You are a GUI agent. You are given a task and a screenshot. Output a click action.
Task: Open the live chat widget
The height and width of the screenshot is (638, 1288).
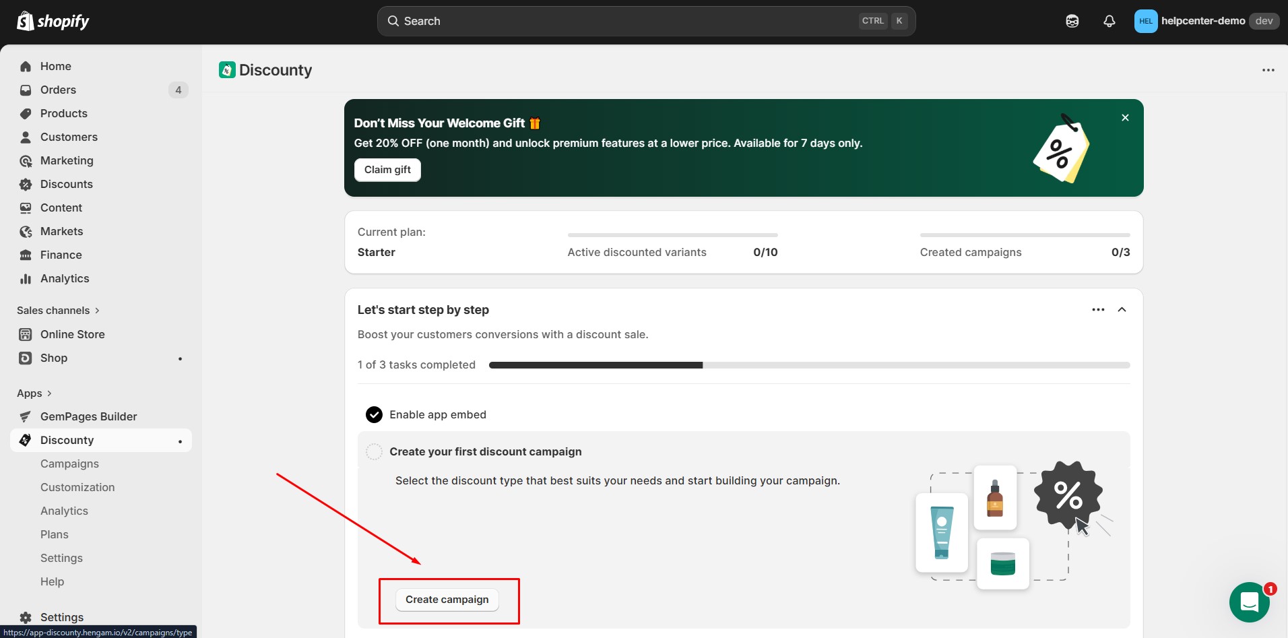coord(1250,602)
